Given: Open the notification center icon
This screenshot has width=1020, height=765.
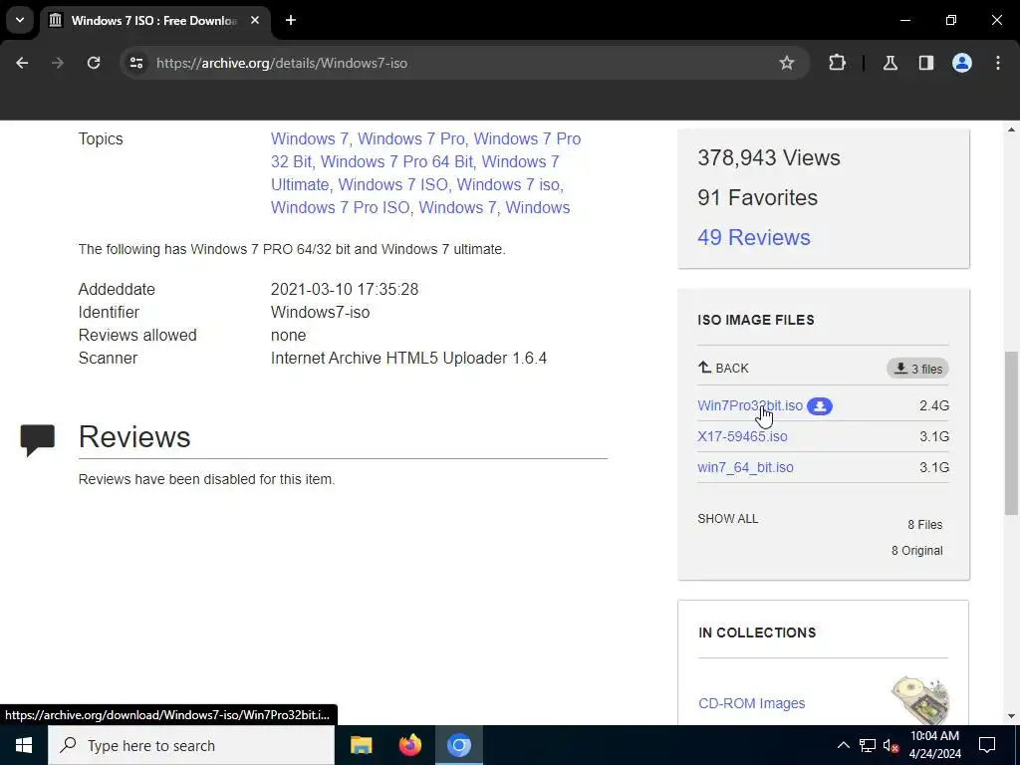Looking at the screenshot, I should click(987, 745).
